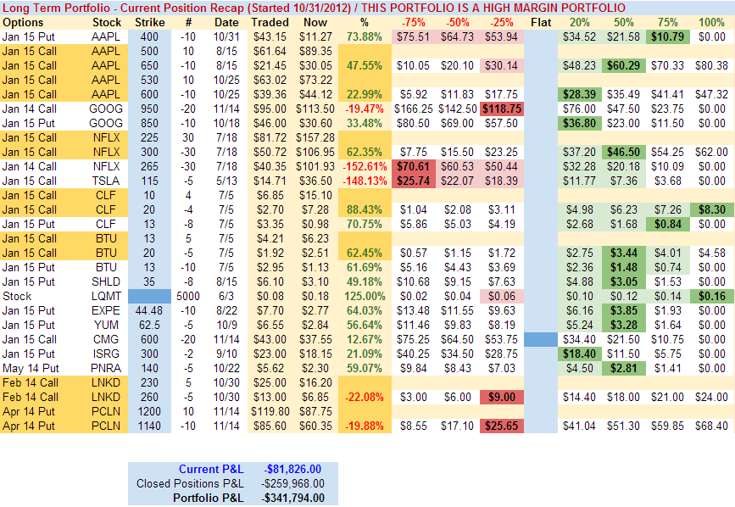This screenshot has height=507, width=735.
Task: Select the Strike column header
Action: point(148,22)
